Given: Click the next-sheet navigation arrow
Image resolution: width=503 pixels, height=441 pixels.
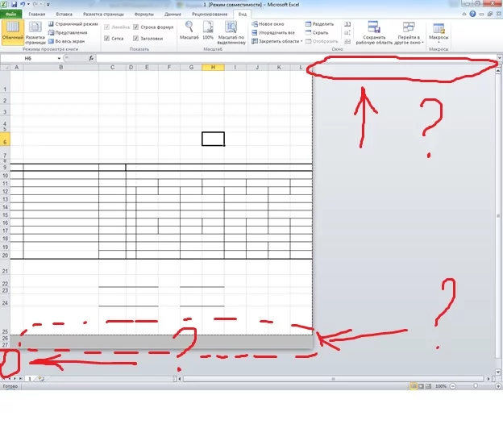Looking at the screenshot, I should click(x=15, y=379).
